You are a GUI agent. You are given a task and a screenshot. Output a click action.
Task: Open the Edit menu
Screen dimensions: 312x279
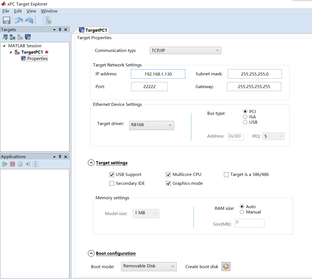[18, 11]
